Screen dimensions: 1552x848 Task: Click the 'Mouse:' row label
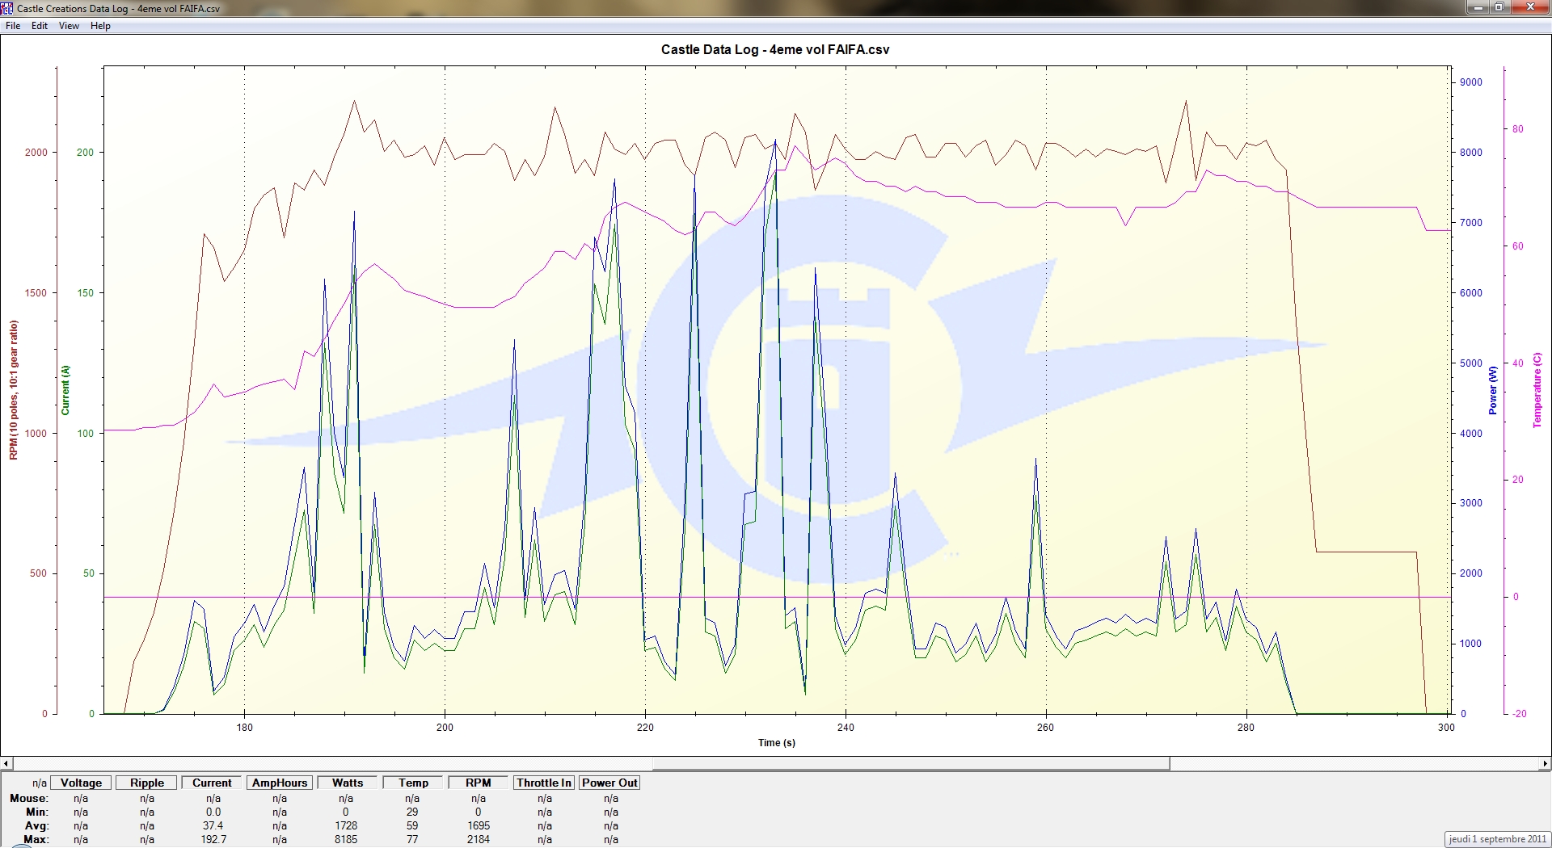pyautogui.click(x=29, y=799)
